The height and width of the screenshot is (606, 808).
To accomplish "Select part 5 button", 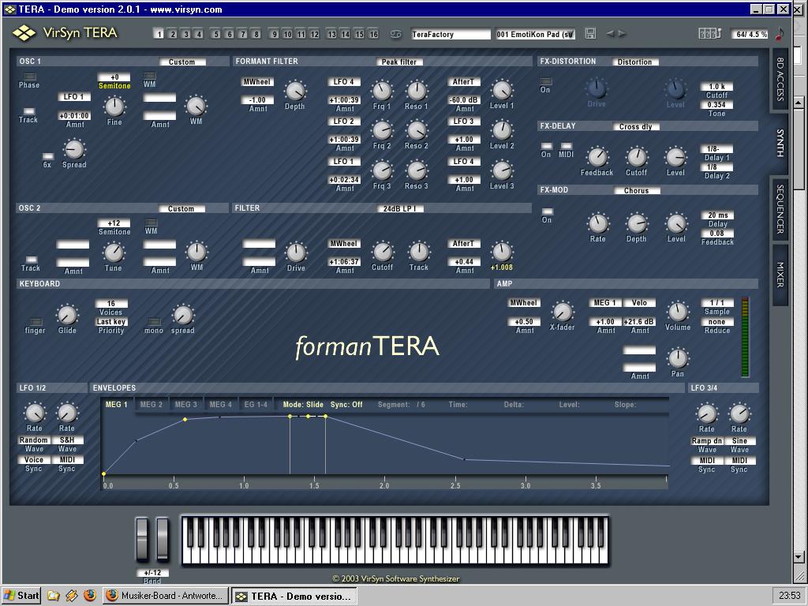I will tap(216, 34).
